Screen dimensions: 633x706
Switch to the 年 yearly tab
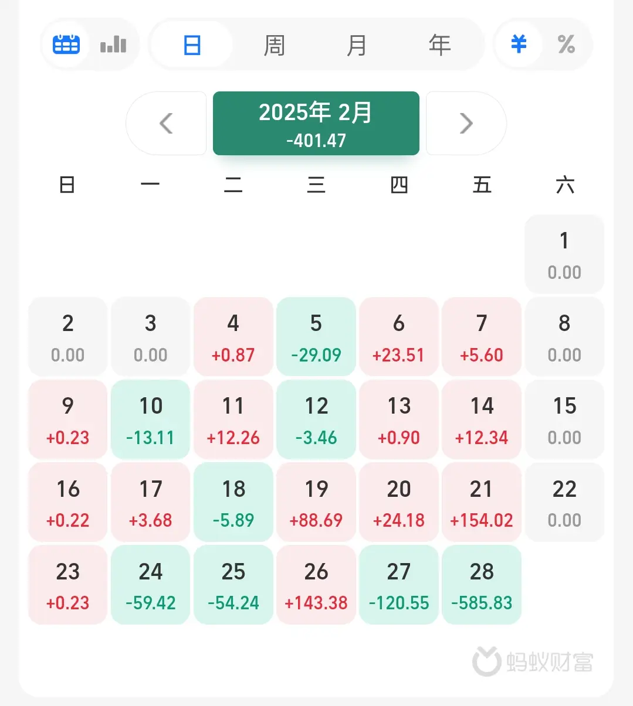point(439,45)
